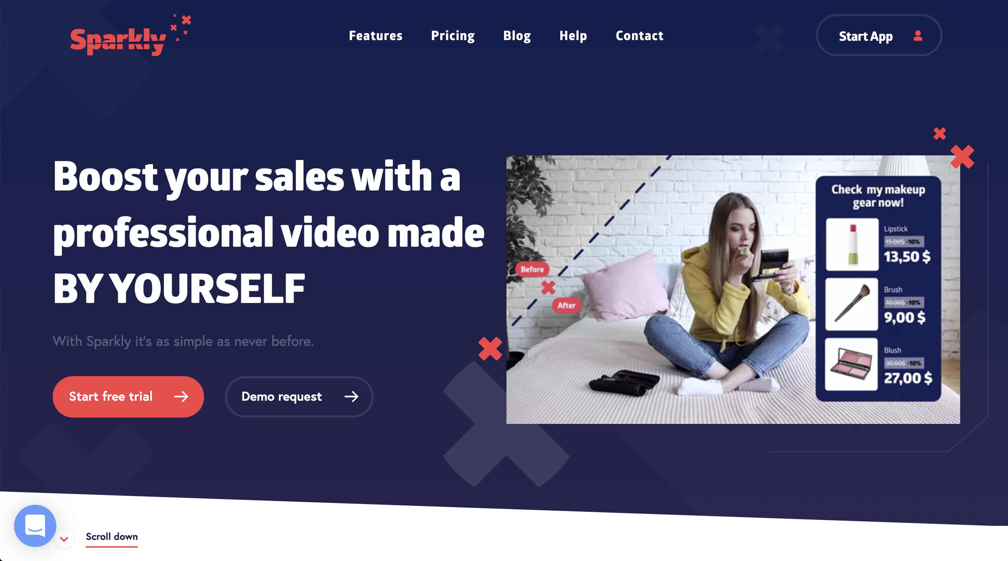The width and height of the screenshot is (1008, 561).
Task: Click the arrow on Demo request
Action: tap(351, 397)
